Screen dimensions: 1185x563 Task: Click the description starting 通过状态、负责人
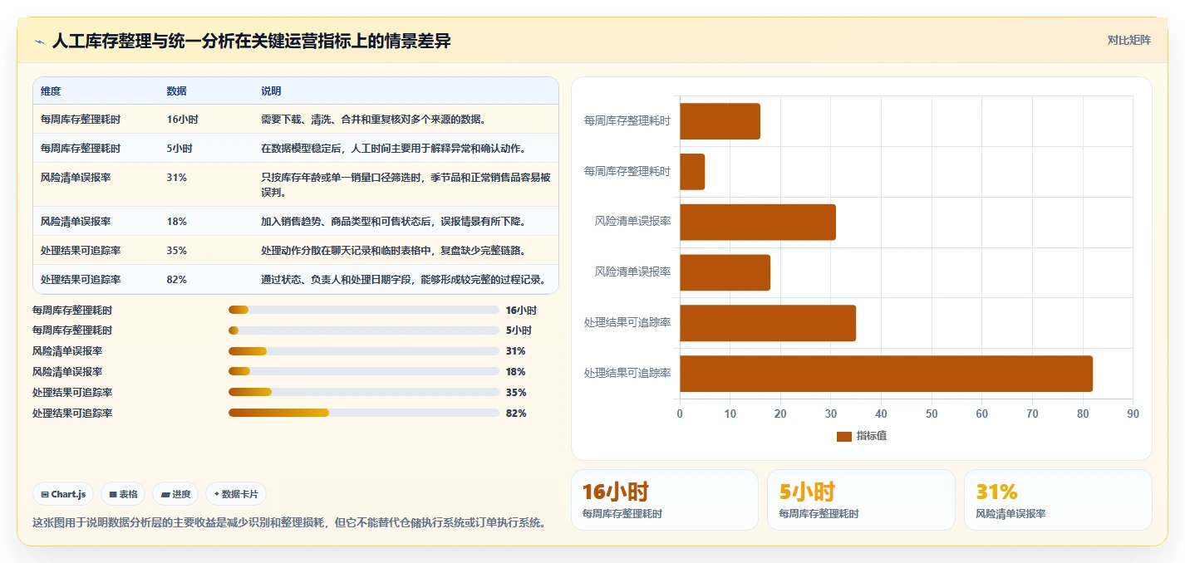coord(404,280)
